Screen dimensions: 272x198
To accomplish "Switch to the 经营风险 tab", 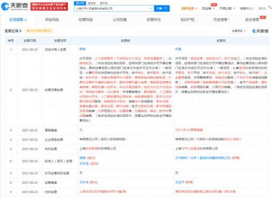I will coord(85,20).
